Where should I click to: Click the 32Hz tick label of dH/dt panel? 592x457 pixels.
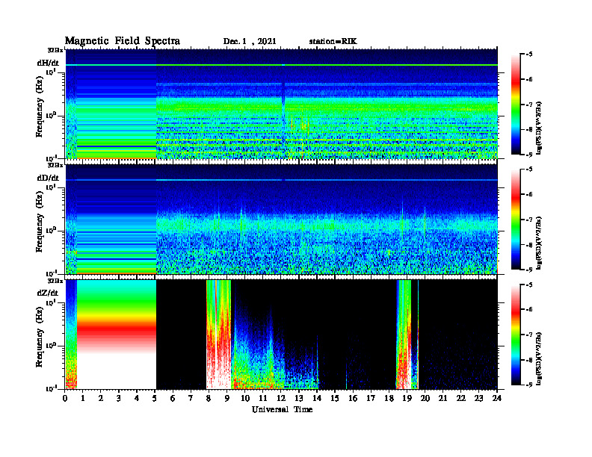pos(55,50)
